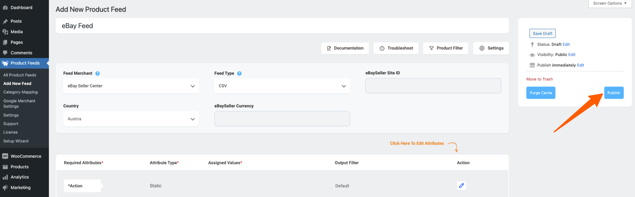Viewport: 635px width, 197px height.
Task: Open Google Merchant Settings submenu
Action: (19, 104)
